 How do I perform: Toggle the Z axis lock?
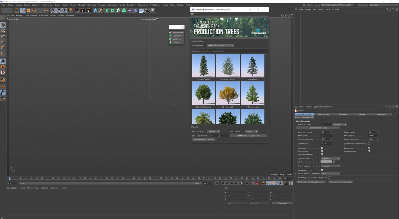65,10
